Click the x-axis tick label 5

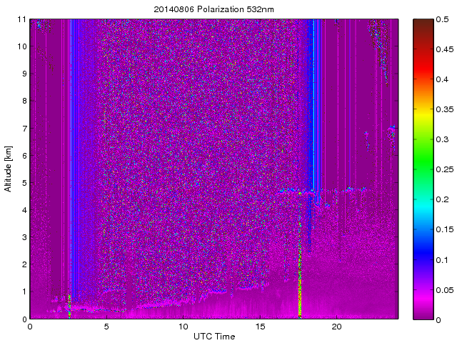[106, 327]
